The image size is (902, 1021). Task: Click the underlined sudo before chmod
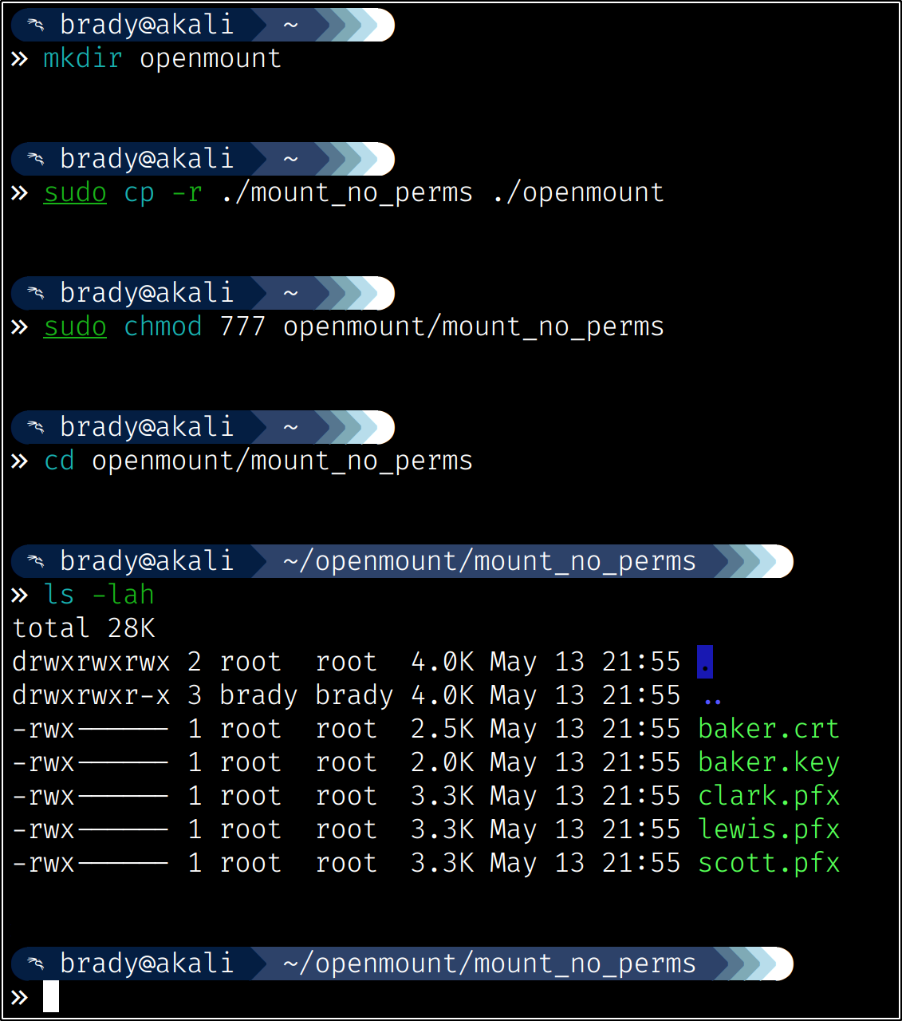tap(75, 326)
